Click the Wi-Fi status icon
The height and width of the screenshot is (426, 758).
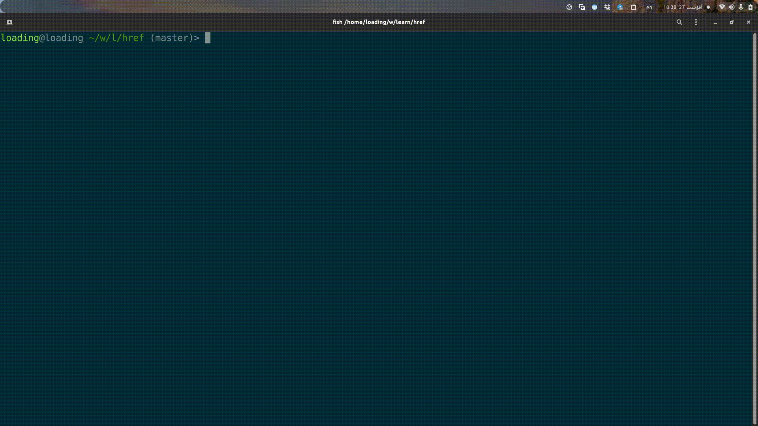tap(722, 7)
